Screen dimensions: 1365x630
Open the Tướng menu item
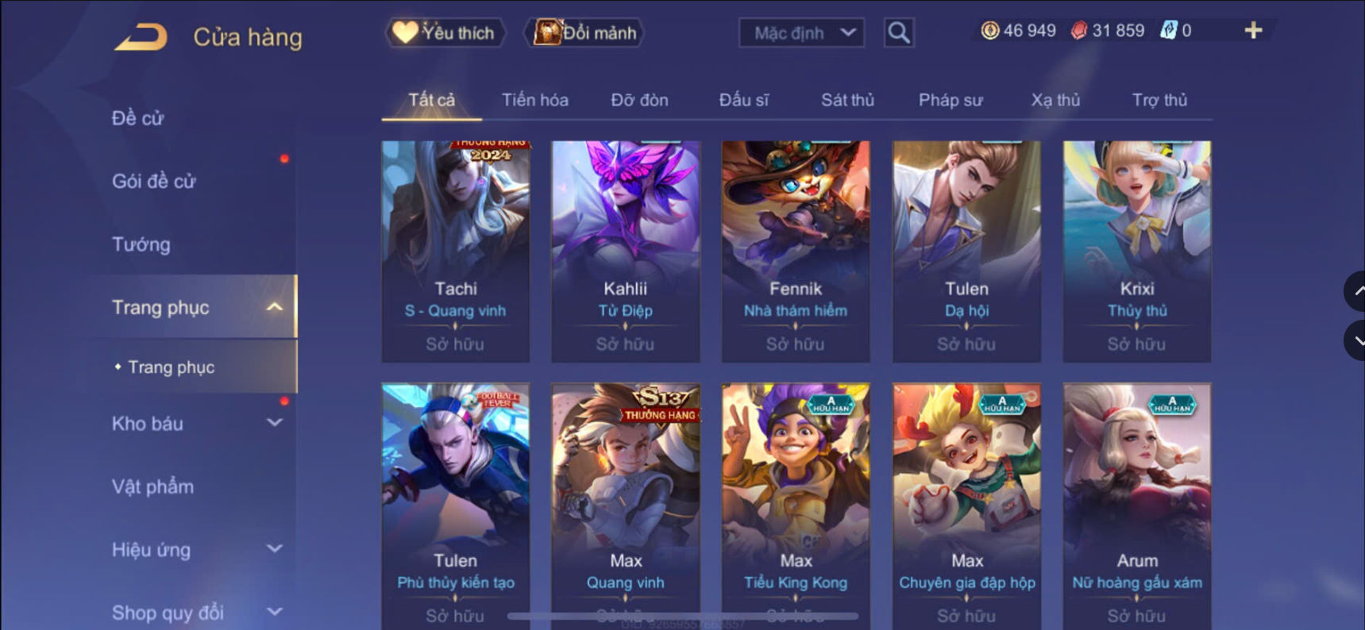click(141, 244)
